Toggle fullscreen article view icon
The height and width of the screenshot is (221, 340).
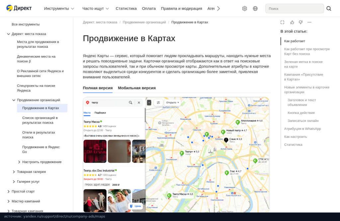282,22
